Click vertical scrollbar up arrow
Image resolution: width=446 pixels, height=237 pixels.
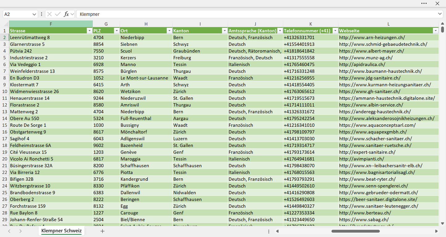click(x=443, y=23)
